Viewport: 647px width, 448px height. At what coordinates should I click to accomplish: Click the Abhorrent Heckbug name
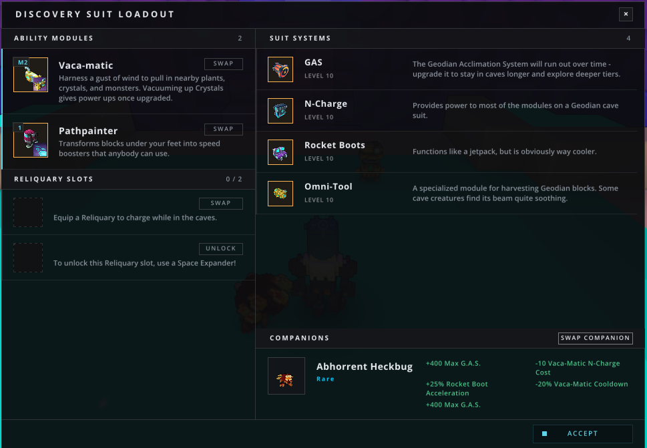tap(365, 367)
